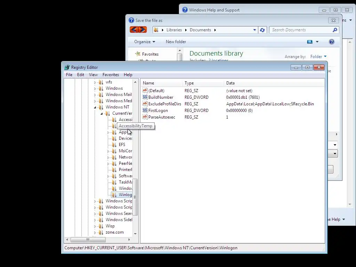The image size is (356, 267).
Task: Select the Windows Search key in tree
Action: tap(119, 213)
